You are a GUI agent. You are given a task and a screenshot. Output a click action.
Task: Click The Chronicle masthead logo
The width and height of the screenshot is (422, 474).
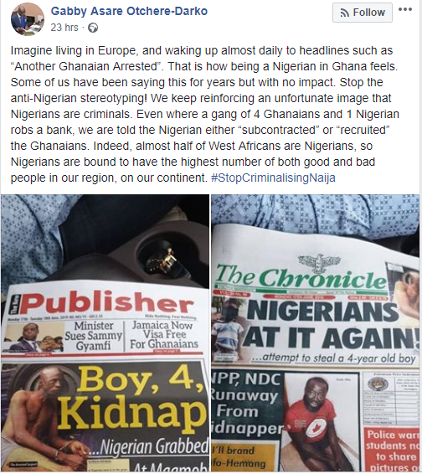tap(301, 277)
